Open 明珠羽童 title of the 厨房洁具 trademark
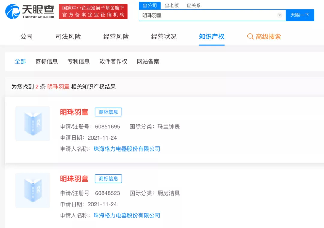This screenshot has height=228, width=324. point(74,178)
